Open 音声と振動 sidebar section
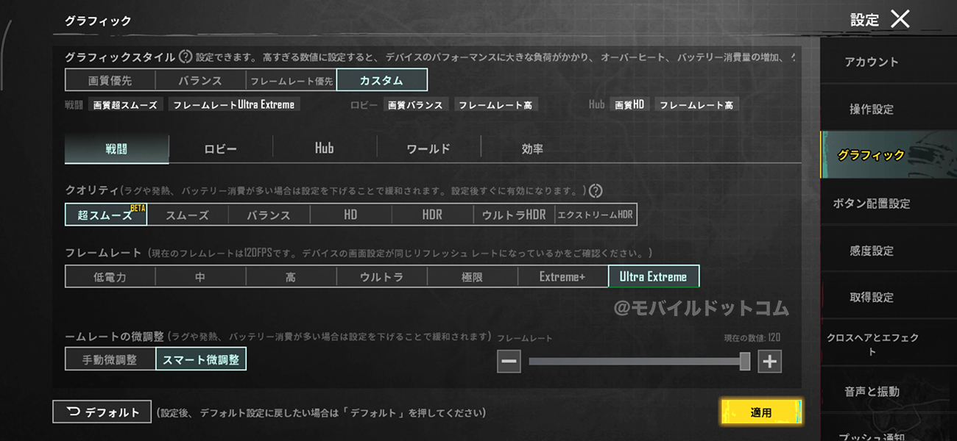 coord(872,392)
